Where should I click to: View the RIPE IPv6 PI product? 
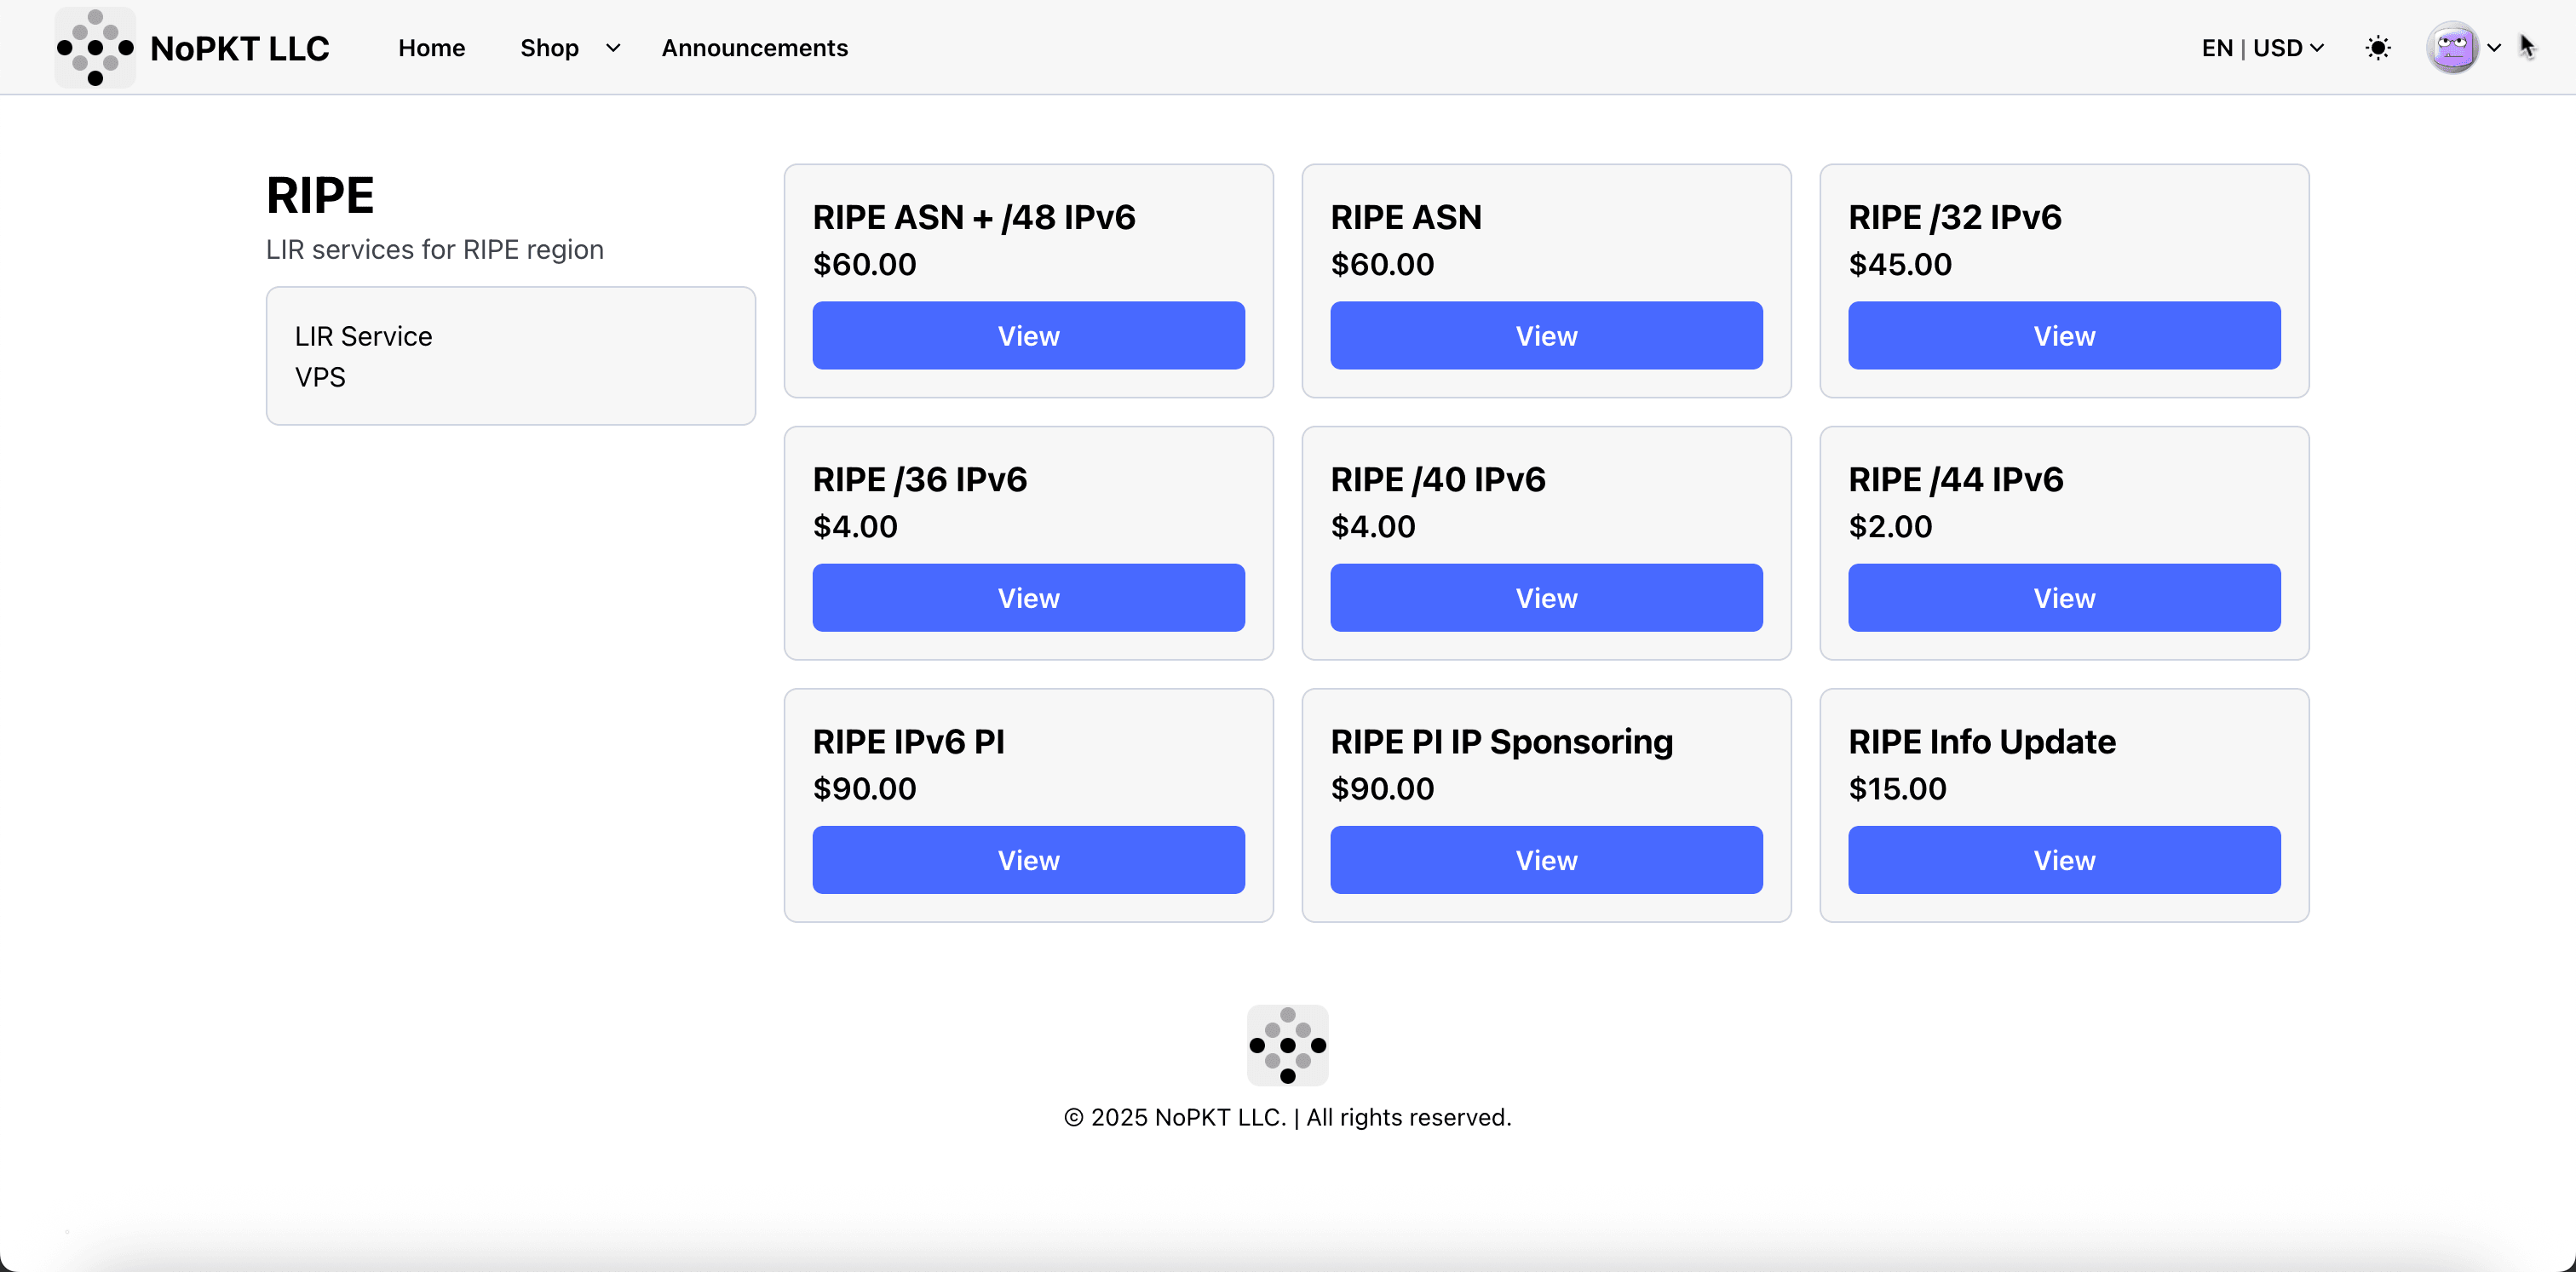tap(1028, 859)
